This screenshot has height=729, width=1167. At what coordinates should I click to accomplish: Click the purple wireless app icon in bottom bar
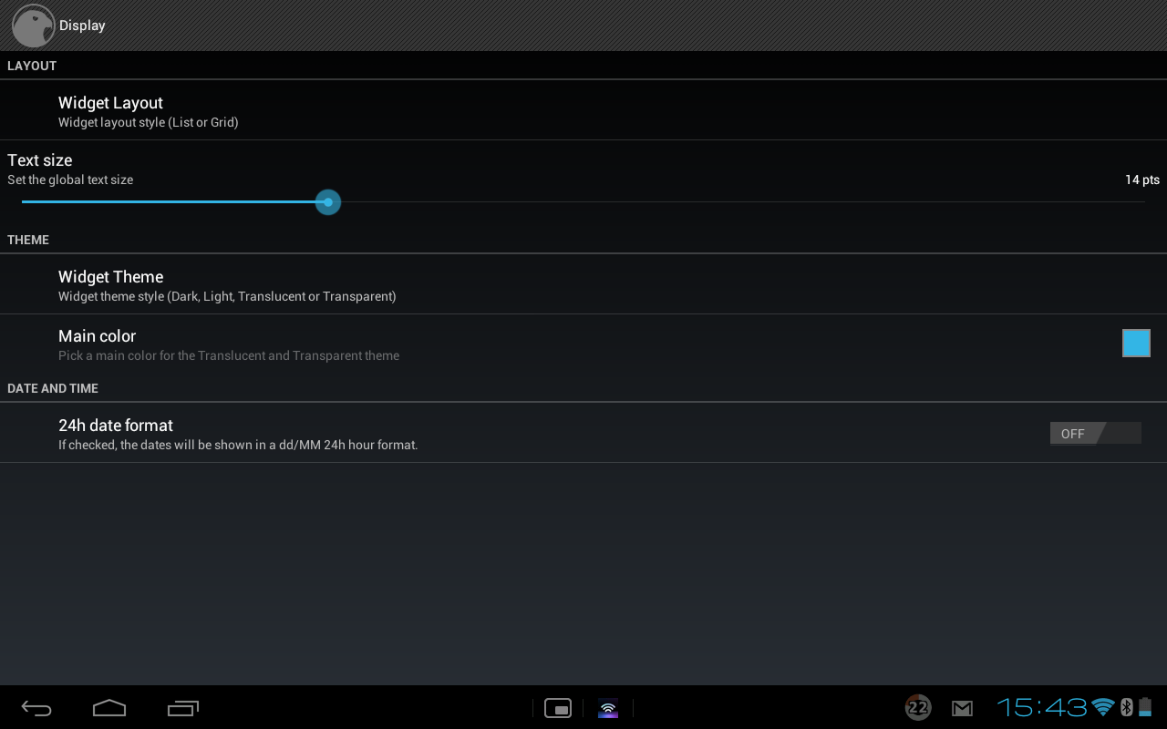point(608,708)
